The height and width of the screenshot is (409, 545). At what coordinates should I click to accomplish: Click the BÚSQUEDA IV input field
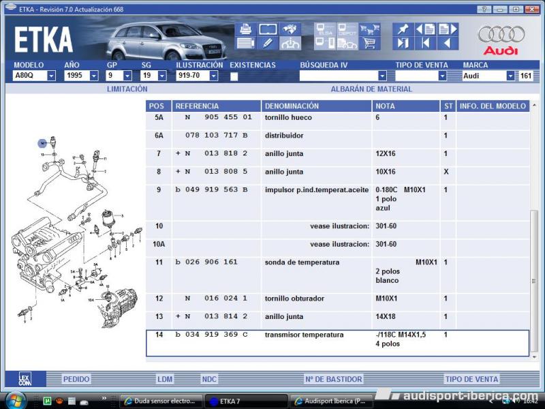tap(339, 76)
